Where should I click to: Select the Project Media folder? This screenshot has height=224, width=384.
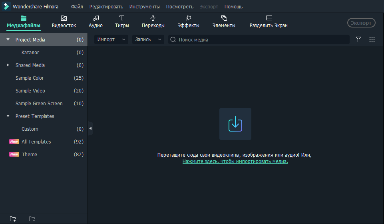click(44, 39)
